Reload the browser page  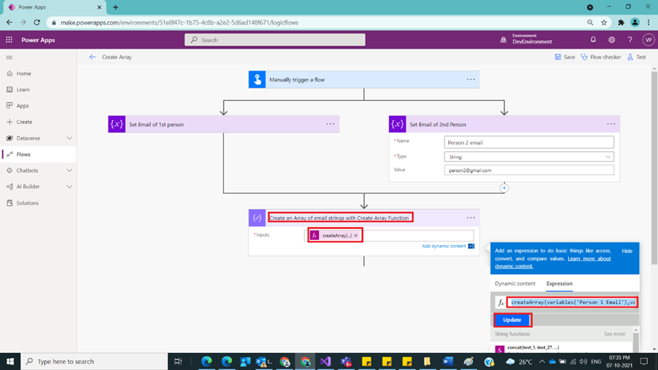tap(37, 22)
